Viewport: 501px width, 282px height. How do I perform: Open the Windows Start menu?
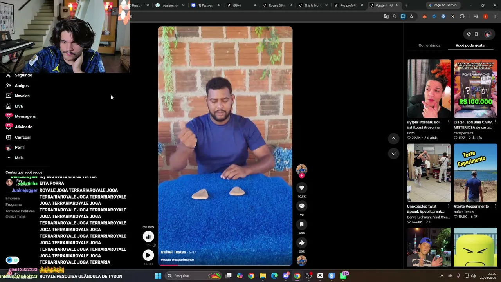coord(158,276)
